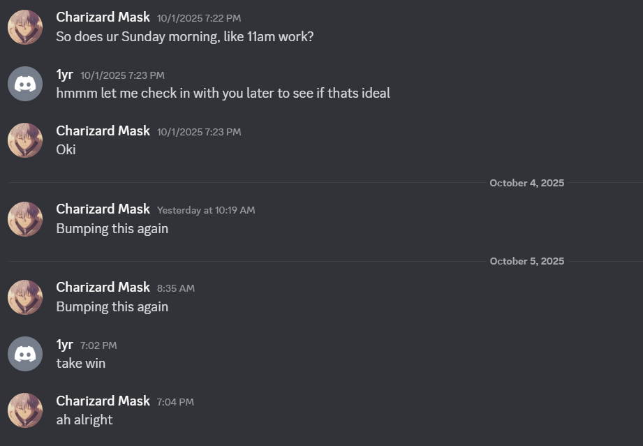Viewport: 643px width, 446px height.
Task: Click the 1yr username above the "hmmm" message
Action: tap(64, 74)
